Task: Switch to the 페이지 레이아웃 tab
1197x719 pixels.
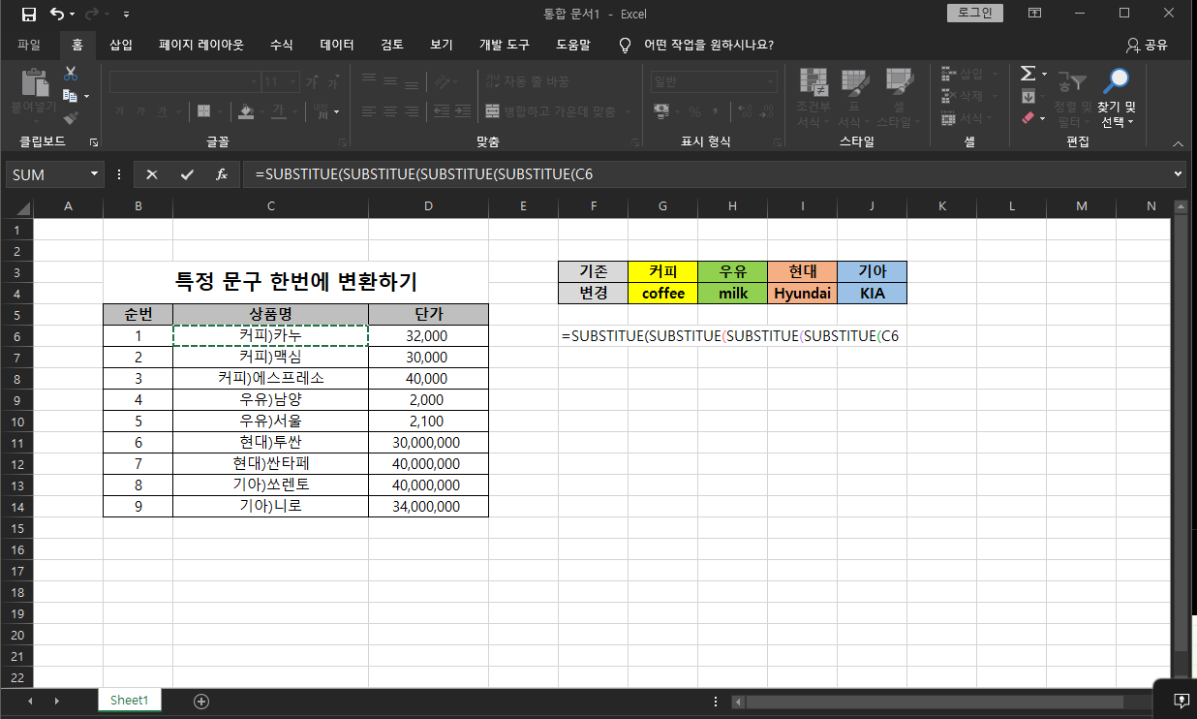Action: [201, 45]
